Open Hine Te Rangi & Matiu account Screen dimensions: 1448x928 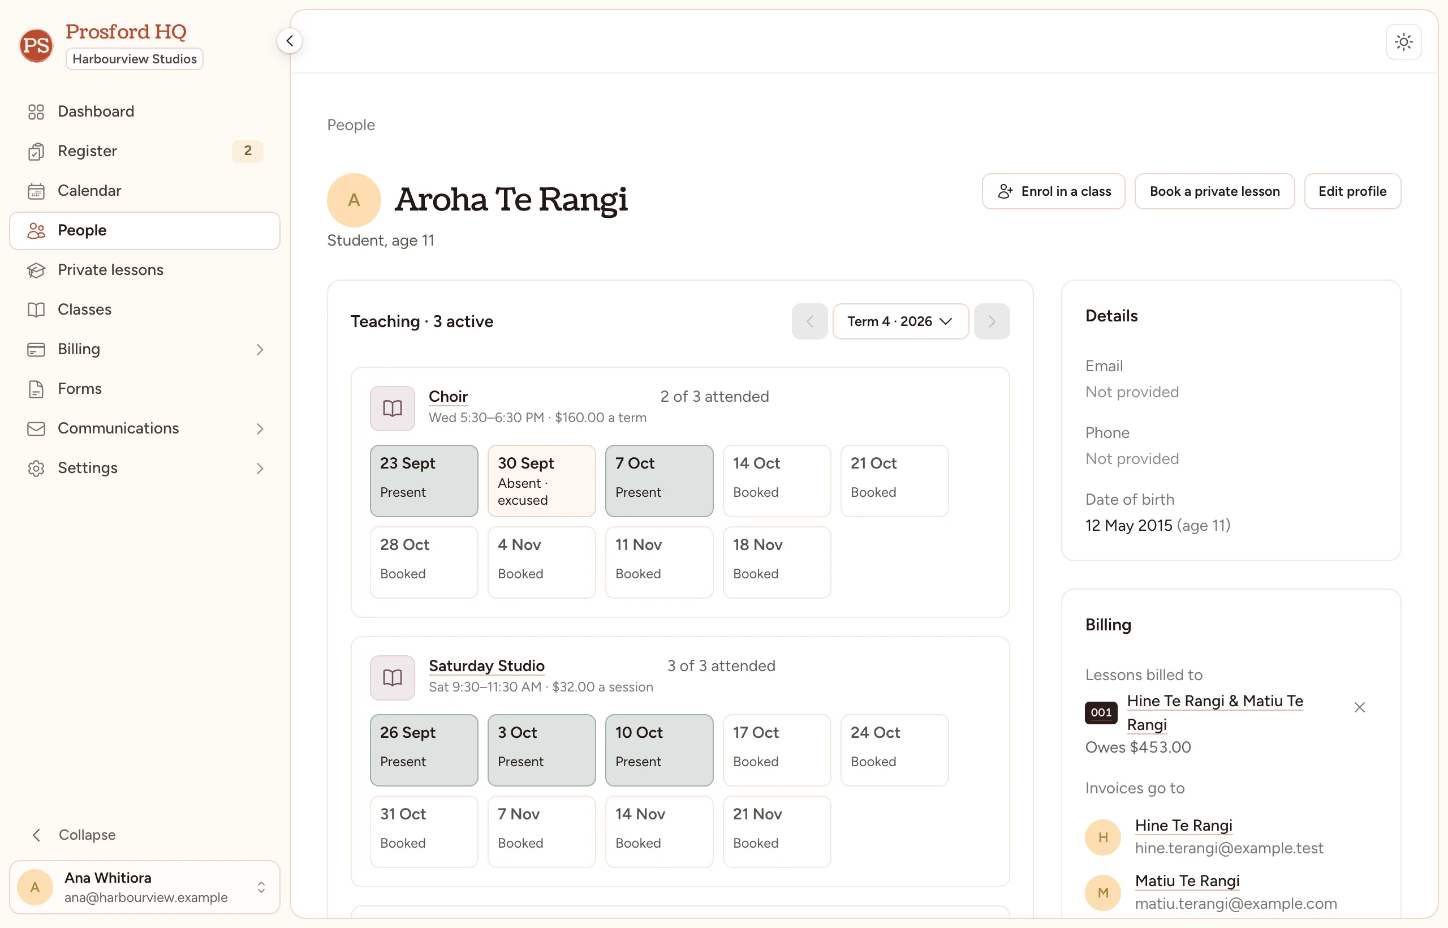tap(1215, 713)
